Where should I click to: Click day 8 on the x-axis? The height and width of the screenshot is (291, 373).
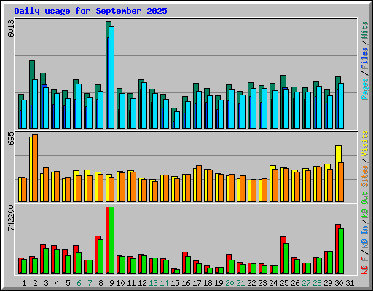(x=101, y=283)
